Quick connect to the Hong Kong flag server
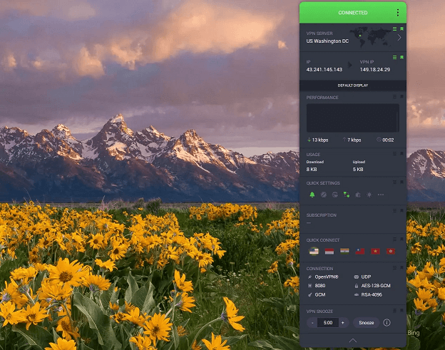The width and height of the screenshot is (445, 350). 389,252
